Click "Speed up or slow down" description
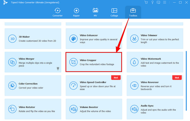 pos(98,88)
